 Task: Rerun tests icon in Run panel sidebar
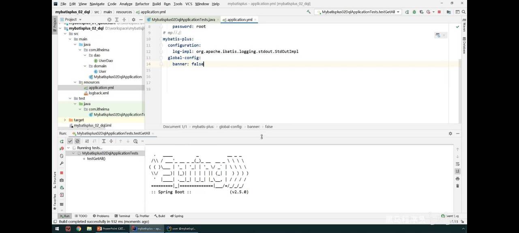62,142
